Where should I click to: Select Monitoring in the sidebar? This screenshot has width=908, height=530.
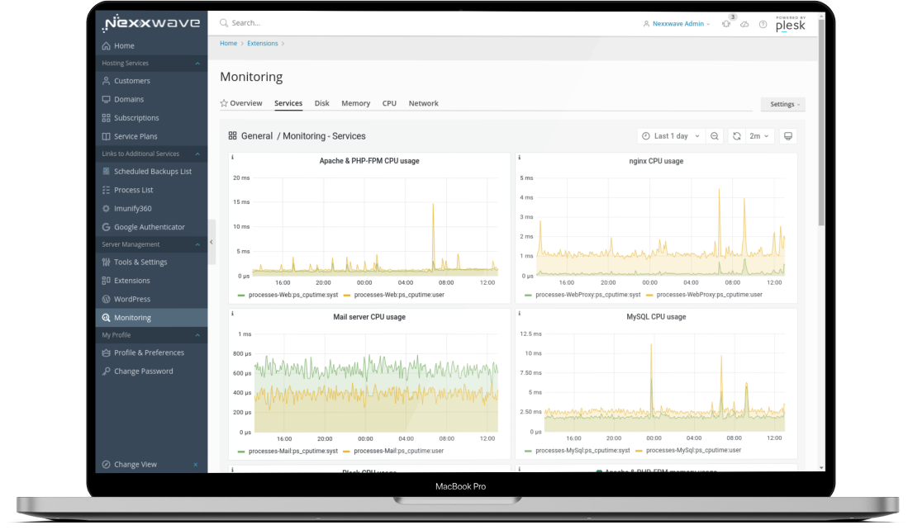(151, 318)
